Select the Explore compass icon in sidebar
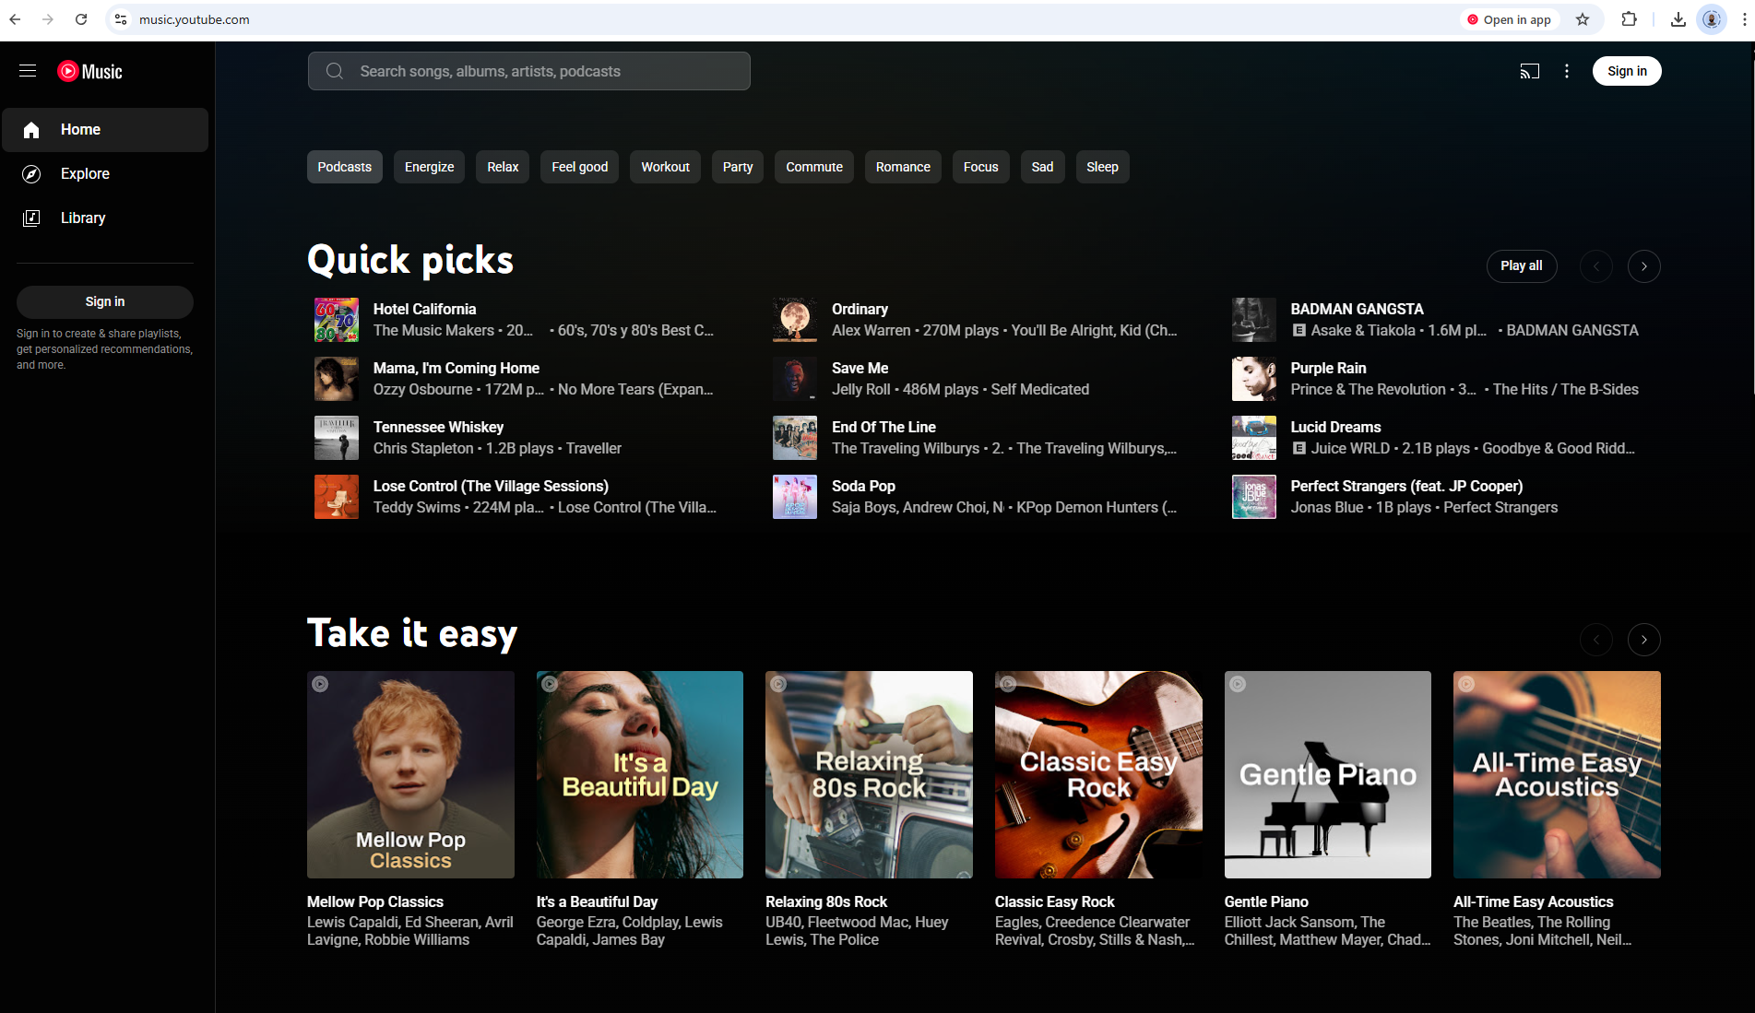The height and width of the screenshot is (1013, 1755). [x=31, y=173]
